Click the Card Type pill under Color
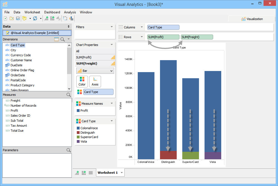278x186 pixels. tap(98, 92)
